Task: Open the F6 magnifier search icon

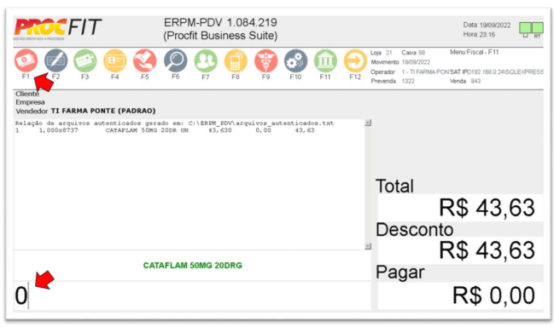Action: [x=175, y=60]
